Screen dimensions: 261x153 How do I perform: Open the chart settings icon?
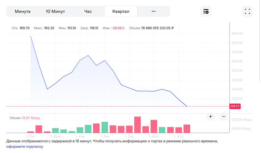(206, 11)
